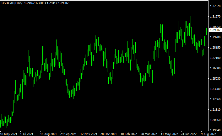Click the 1.32320 price scale label
The image size is (222, 136).
[215, 6]
